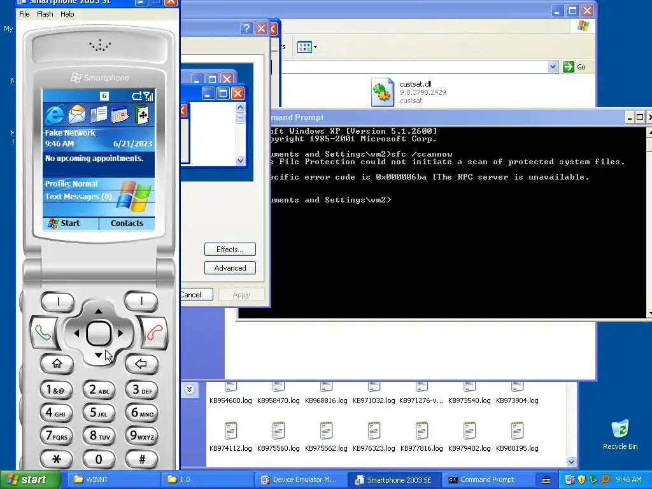Screen dimensions: 652x489
Task: Click the security shield tray icon
Action: (582, 479)
